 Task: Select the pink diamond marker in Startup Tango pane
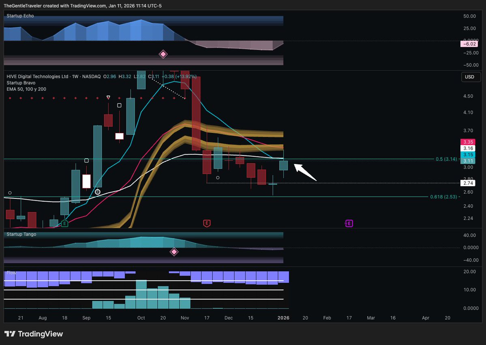[x=174, y=251]
